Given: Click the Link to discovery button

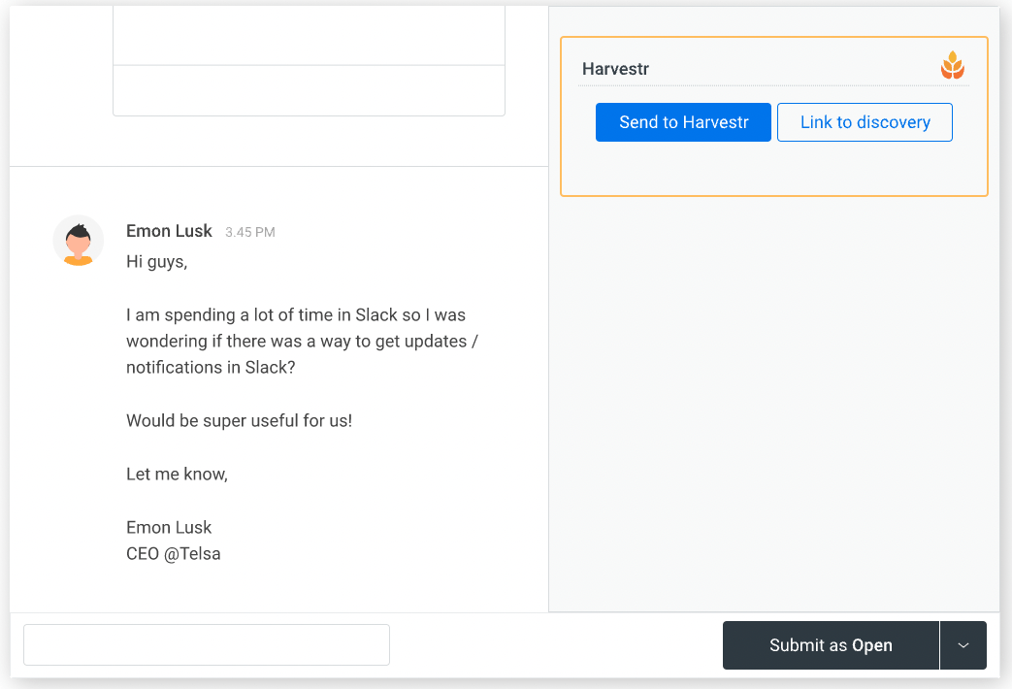Looking at the screenshot, I should pos(865,122).
